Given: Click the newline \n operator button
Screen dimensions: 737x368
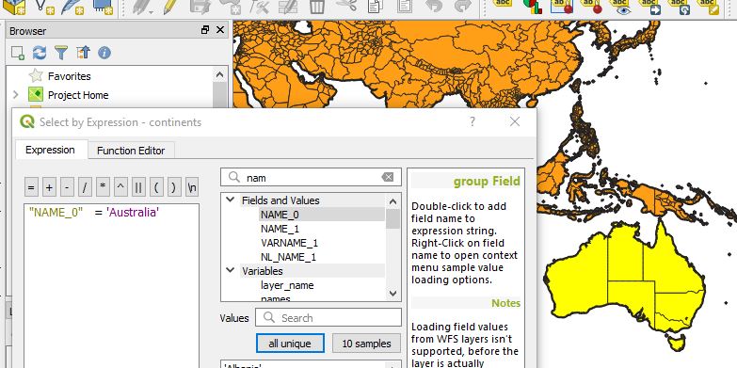Looking at the screenshot, I should pyautogui.click(x=192, y=187).
